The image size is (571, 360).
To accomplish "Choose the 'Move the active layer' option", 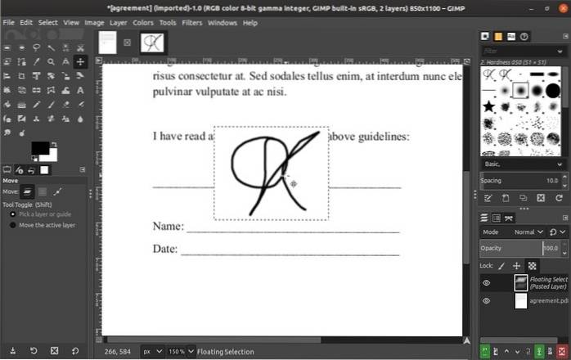I will click(x=13, y=224).
